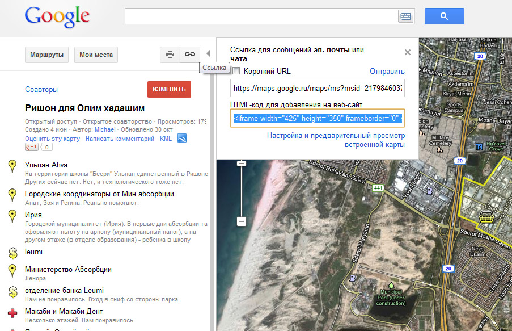The height and width of the screenshot is (331, 512).
Task: Click dollar icon beside отделение банка Leumi
Action: (12, 292)
